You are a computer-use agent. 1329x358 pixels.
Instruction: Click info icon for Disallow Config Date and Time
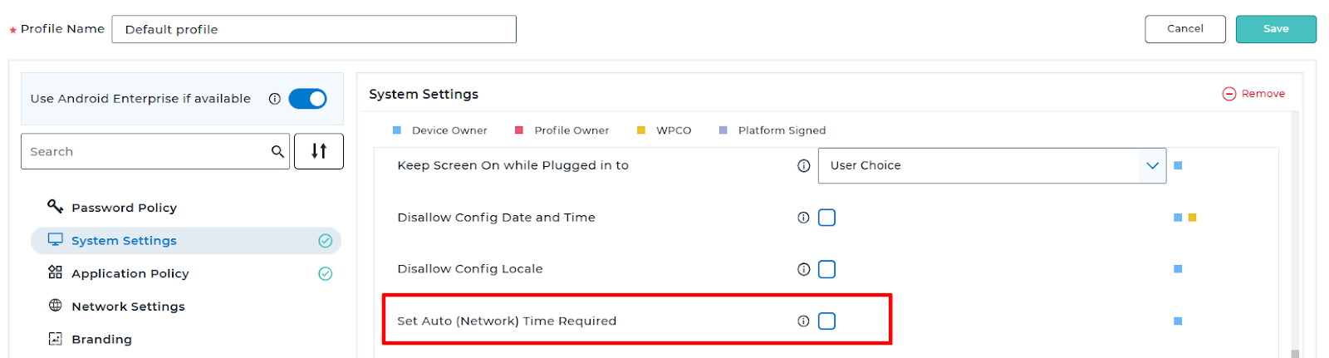[x=803, y=218]
